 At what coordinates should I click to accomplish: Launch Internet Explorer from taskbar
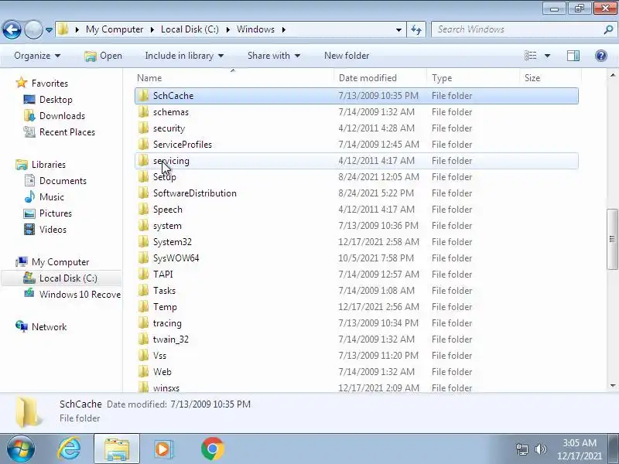tap(69, 449)
